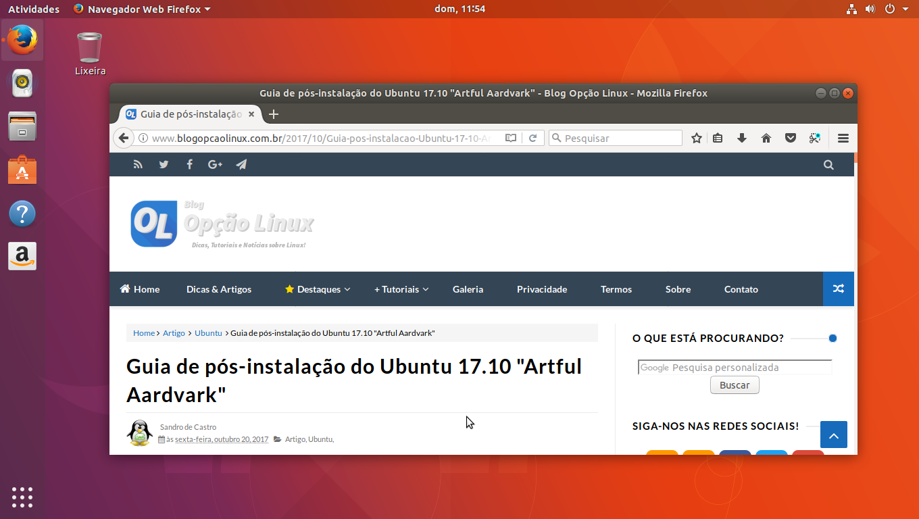
Task: Focus the Firefox Pesquisar search box
Action: click(x=616, y=138)
